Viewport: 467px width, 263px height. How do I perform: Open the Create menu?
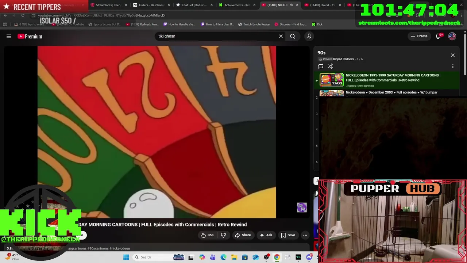point(419,37)
